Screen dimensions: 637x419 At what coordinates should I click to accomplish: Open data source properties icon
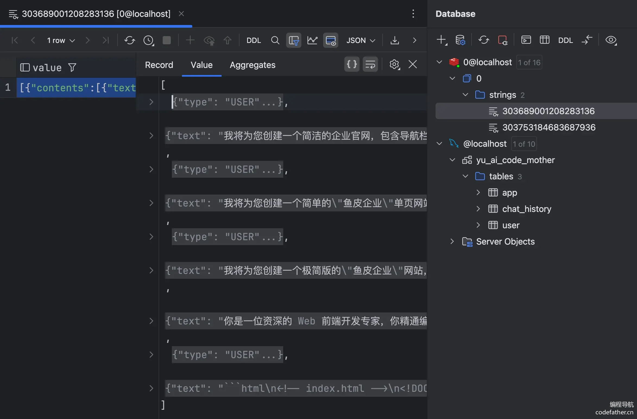coord(460,40)
